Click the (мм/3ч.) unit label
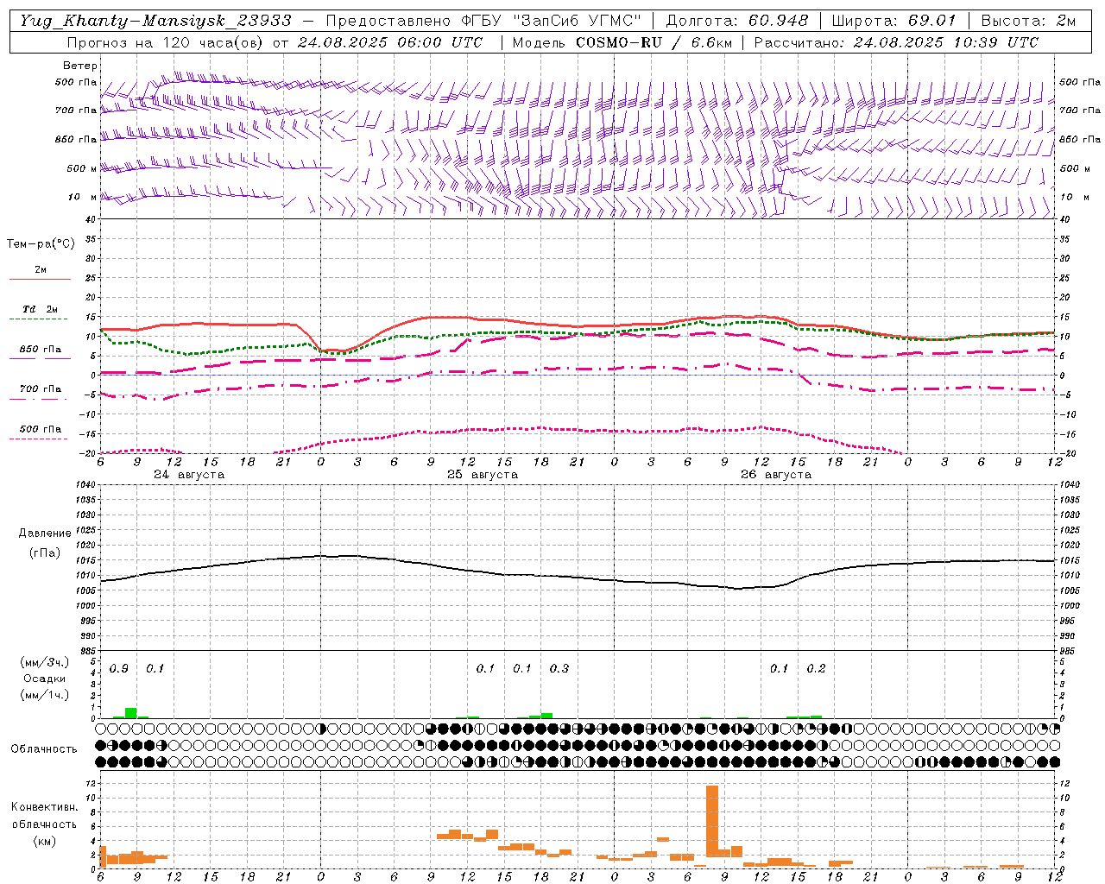1105x884 pixels. (45, 662)
